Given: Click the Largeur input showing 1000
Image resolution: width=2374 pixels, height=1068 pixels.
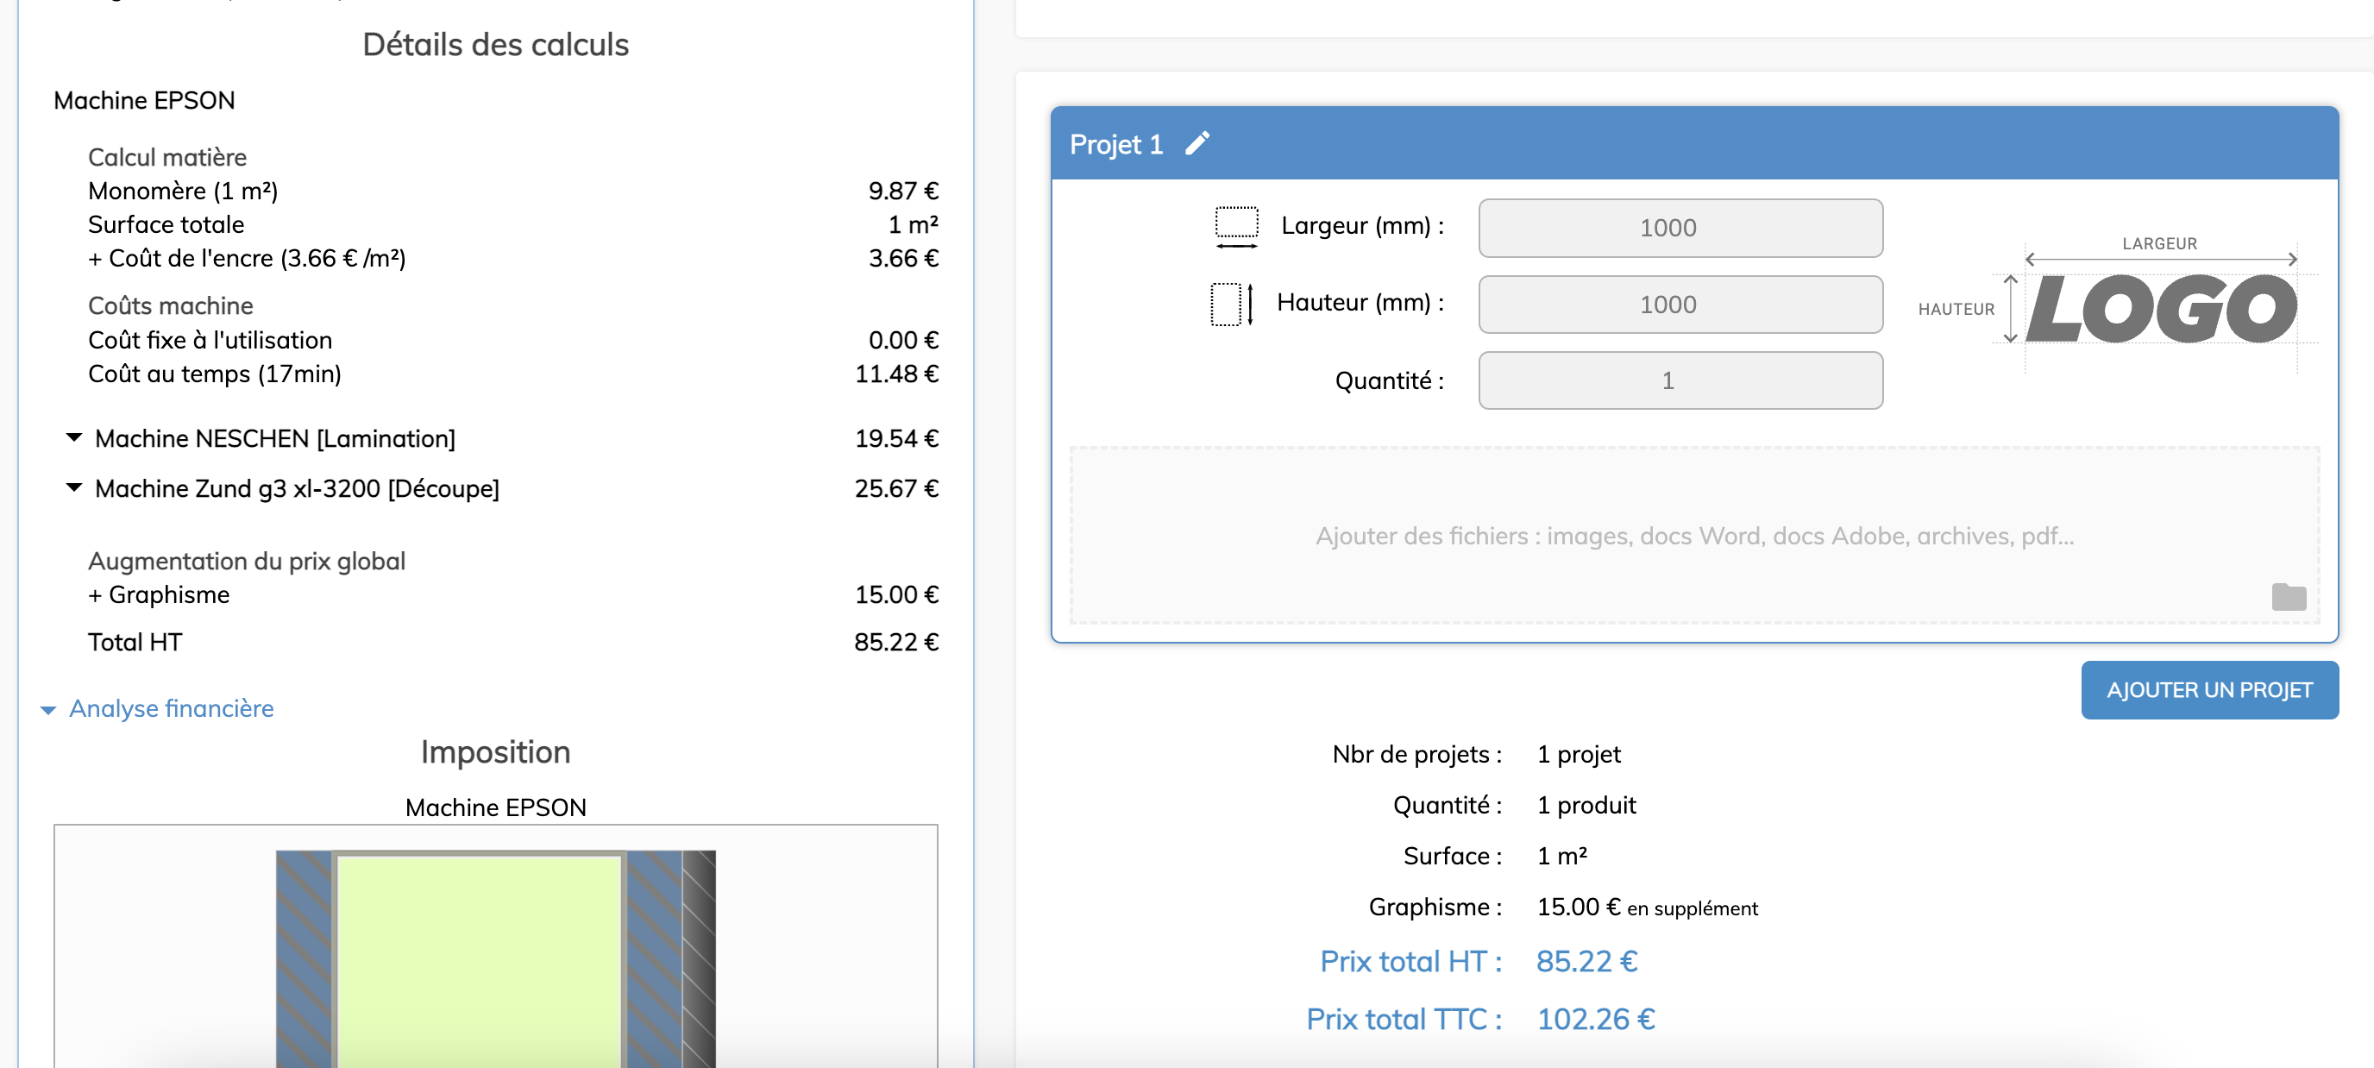Looking at the screenshot, I should coord(1680,228).
